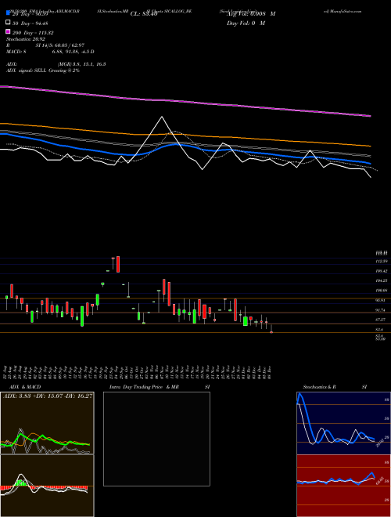Select the '50 Day = 94.48' legend text
Viewport: 391px width, 517px height.
pyautogui.click(x=30, y=23)
